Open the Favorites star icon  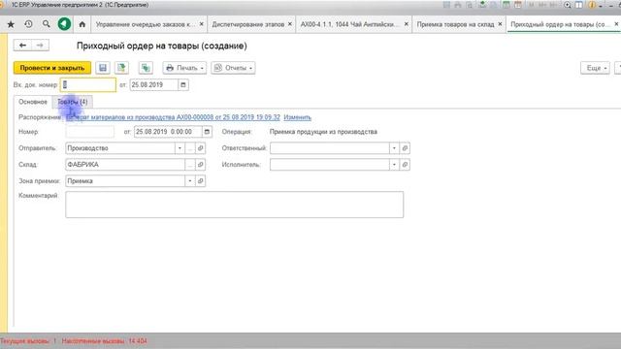click(x=11, y=24)
